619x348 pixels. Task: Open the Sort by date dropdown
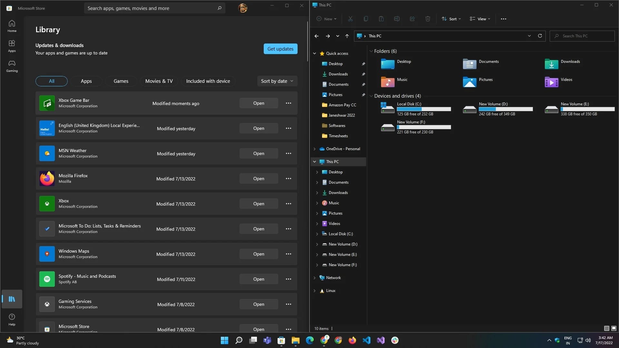click(x=277, y=81)
